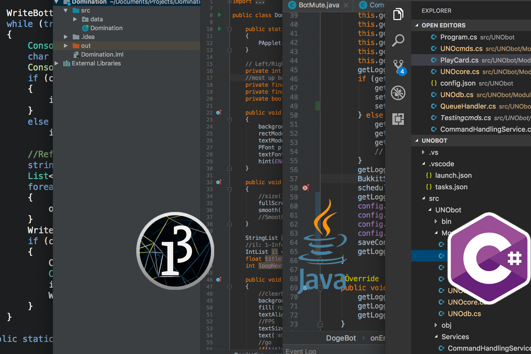
Task: Click the override marker on line 46 gutter
Action: [x=219, y=279]
